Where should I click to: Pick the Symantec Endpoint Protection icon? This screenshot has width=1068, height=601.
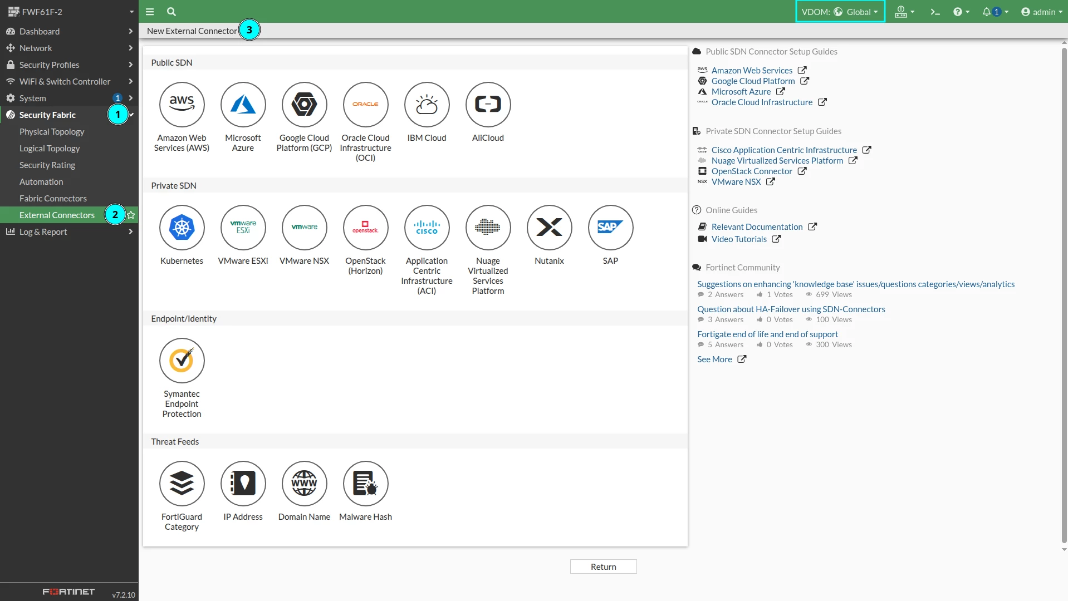tap(182, 361)
